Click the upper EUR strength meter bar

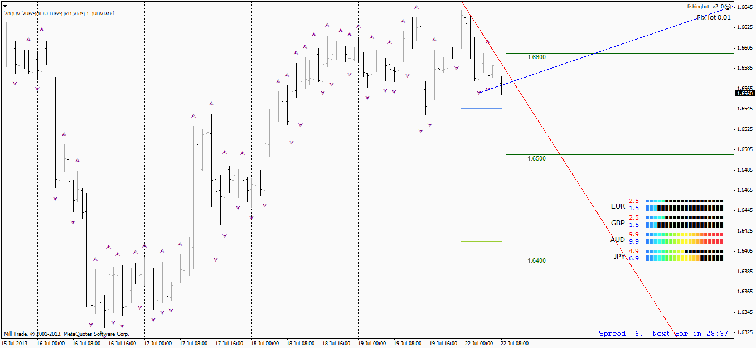click(684, 201)
